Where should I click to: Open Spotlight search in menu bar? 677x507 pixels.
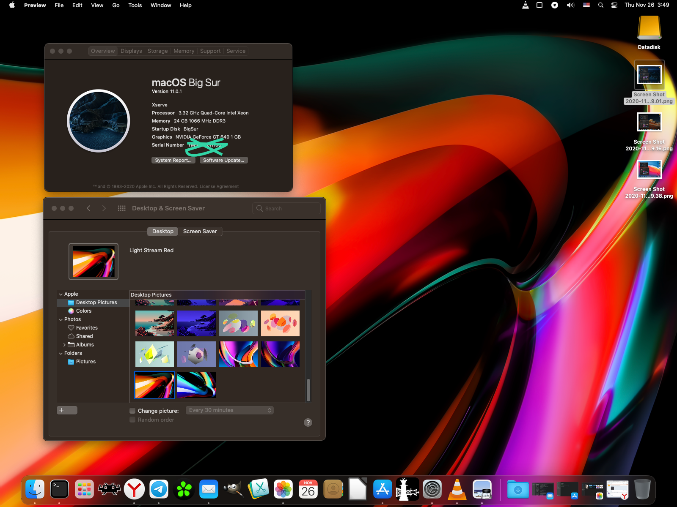click(600, 5)
